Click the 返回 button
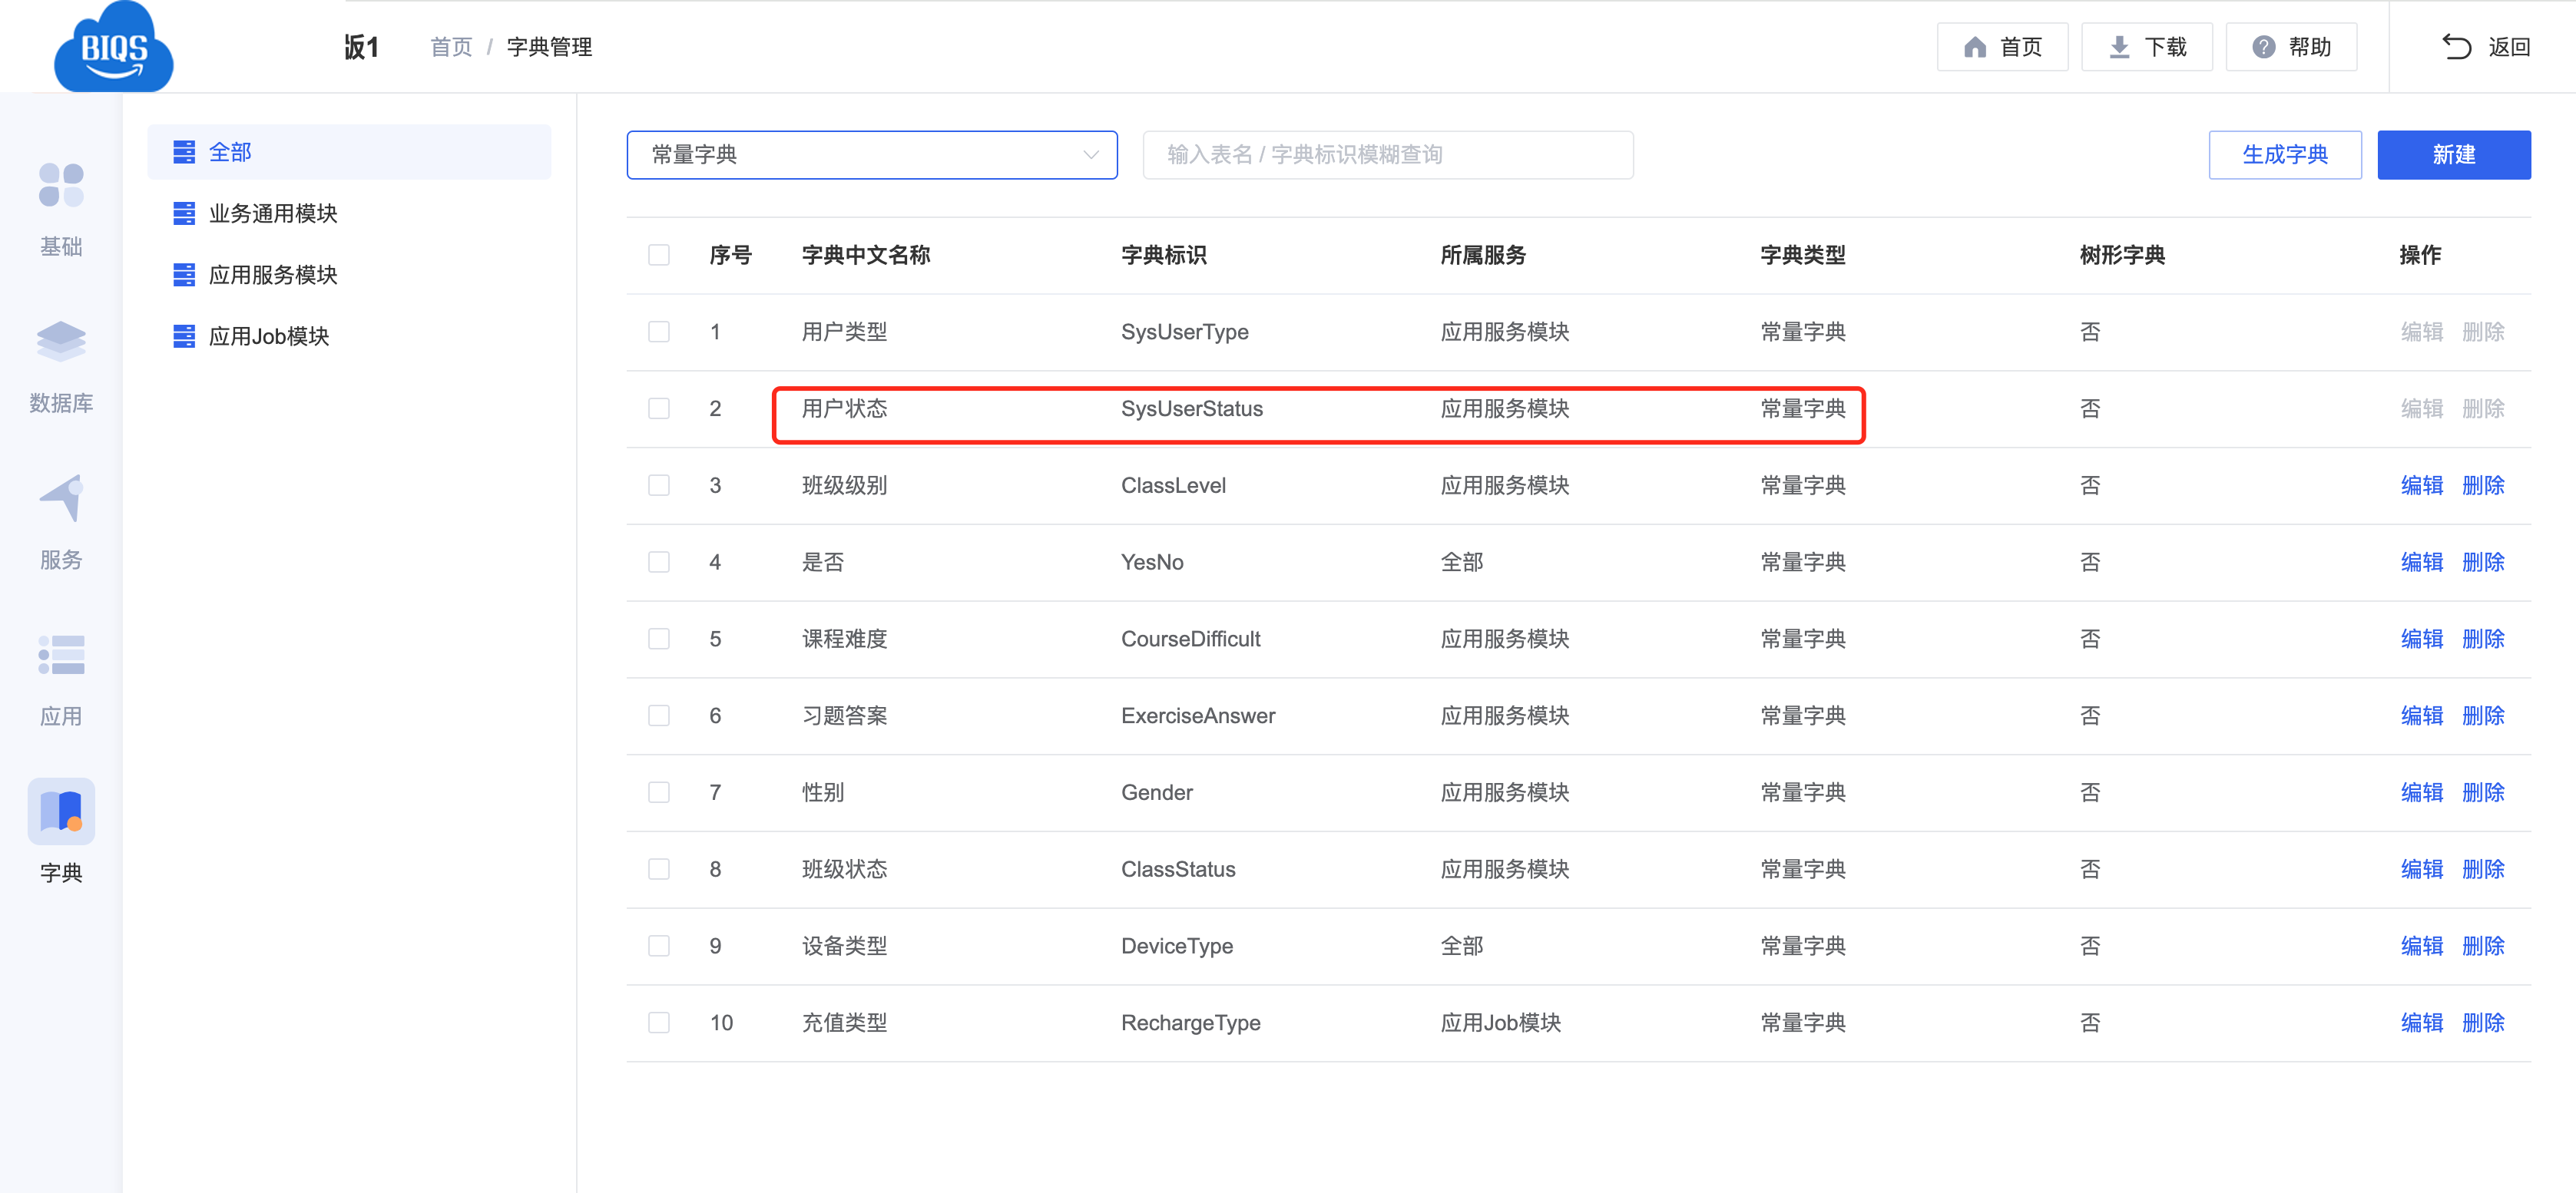The height and width of the screenshot is (1193, 2576). pyautogui.click(x=2486, y=47)
